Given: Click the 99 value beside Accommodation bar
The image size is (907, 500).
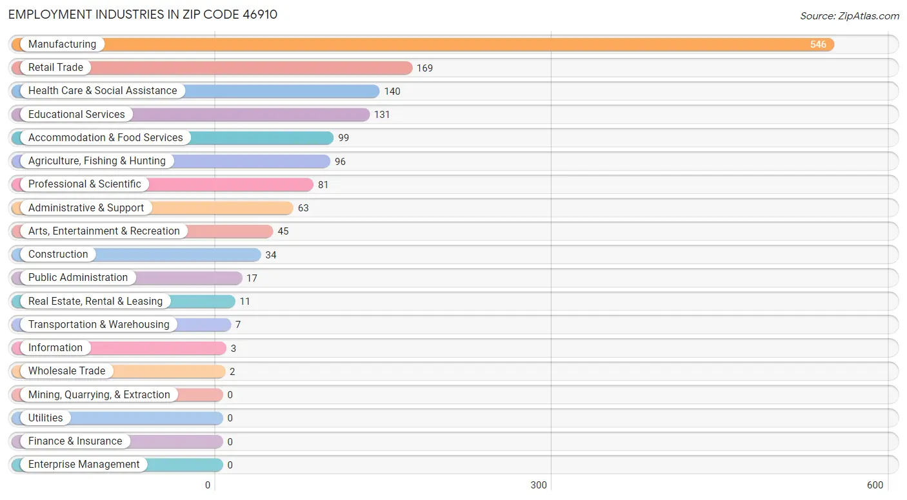Looking at the screenshot, I should (x=343, y=138).
